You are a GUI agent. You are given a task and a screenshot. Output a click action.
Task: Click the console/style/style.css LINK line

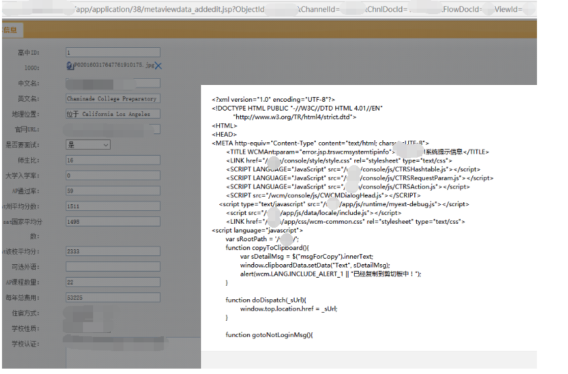click(x=339, y=160)
